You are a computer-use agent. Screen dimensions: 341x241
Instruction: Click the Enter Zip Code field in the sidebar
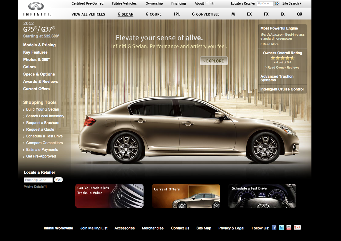(x=38, y=180)
